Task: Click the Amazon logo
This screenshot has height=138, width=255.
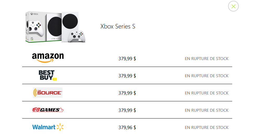Action: 48,57
